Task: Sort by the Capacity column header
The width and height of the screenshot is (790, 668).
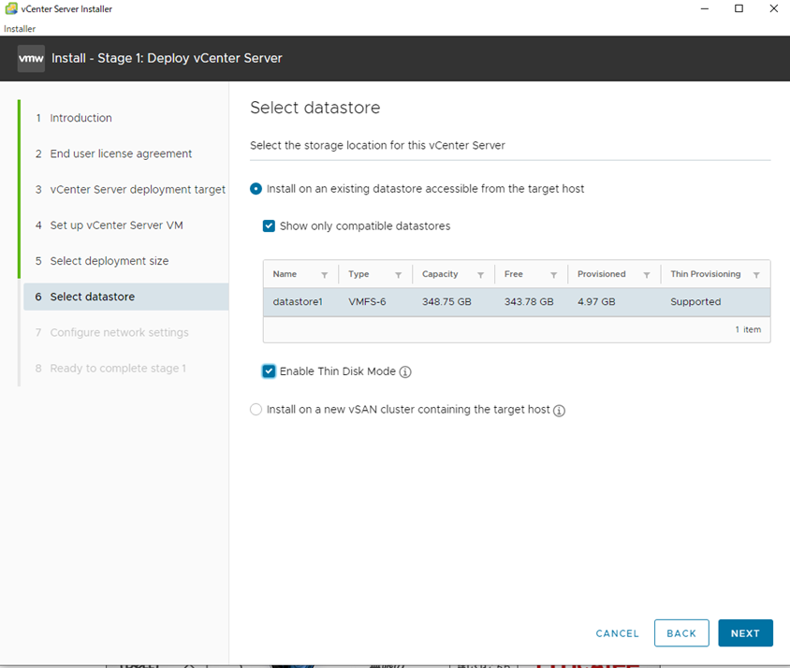Action: click(440, 274)
